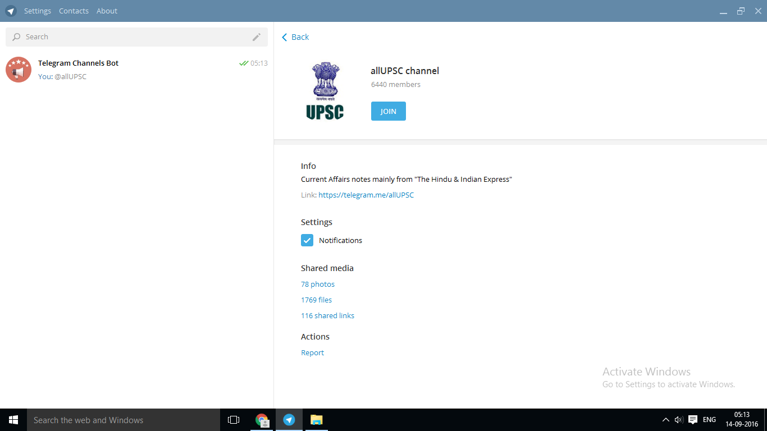
Task: Open File Explorer from the taskbar
Action: tap(317, 420)
